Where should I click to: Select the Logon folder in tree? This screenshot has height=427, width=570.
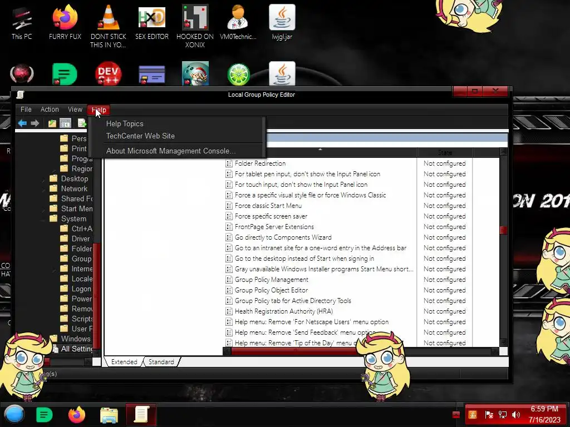pyautogui.click(x=81, y=289)
